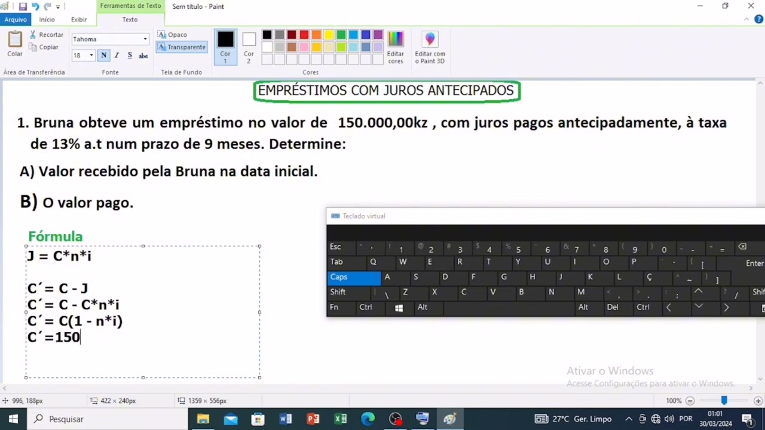Screen dimensions: 765x430
Task: Open File Explorer from taskbar
Action: coord(203,419)
